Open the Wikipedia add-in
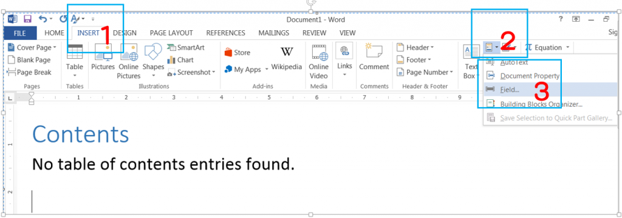 point(287,52)
